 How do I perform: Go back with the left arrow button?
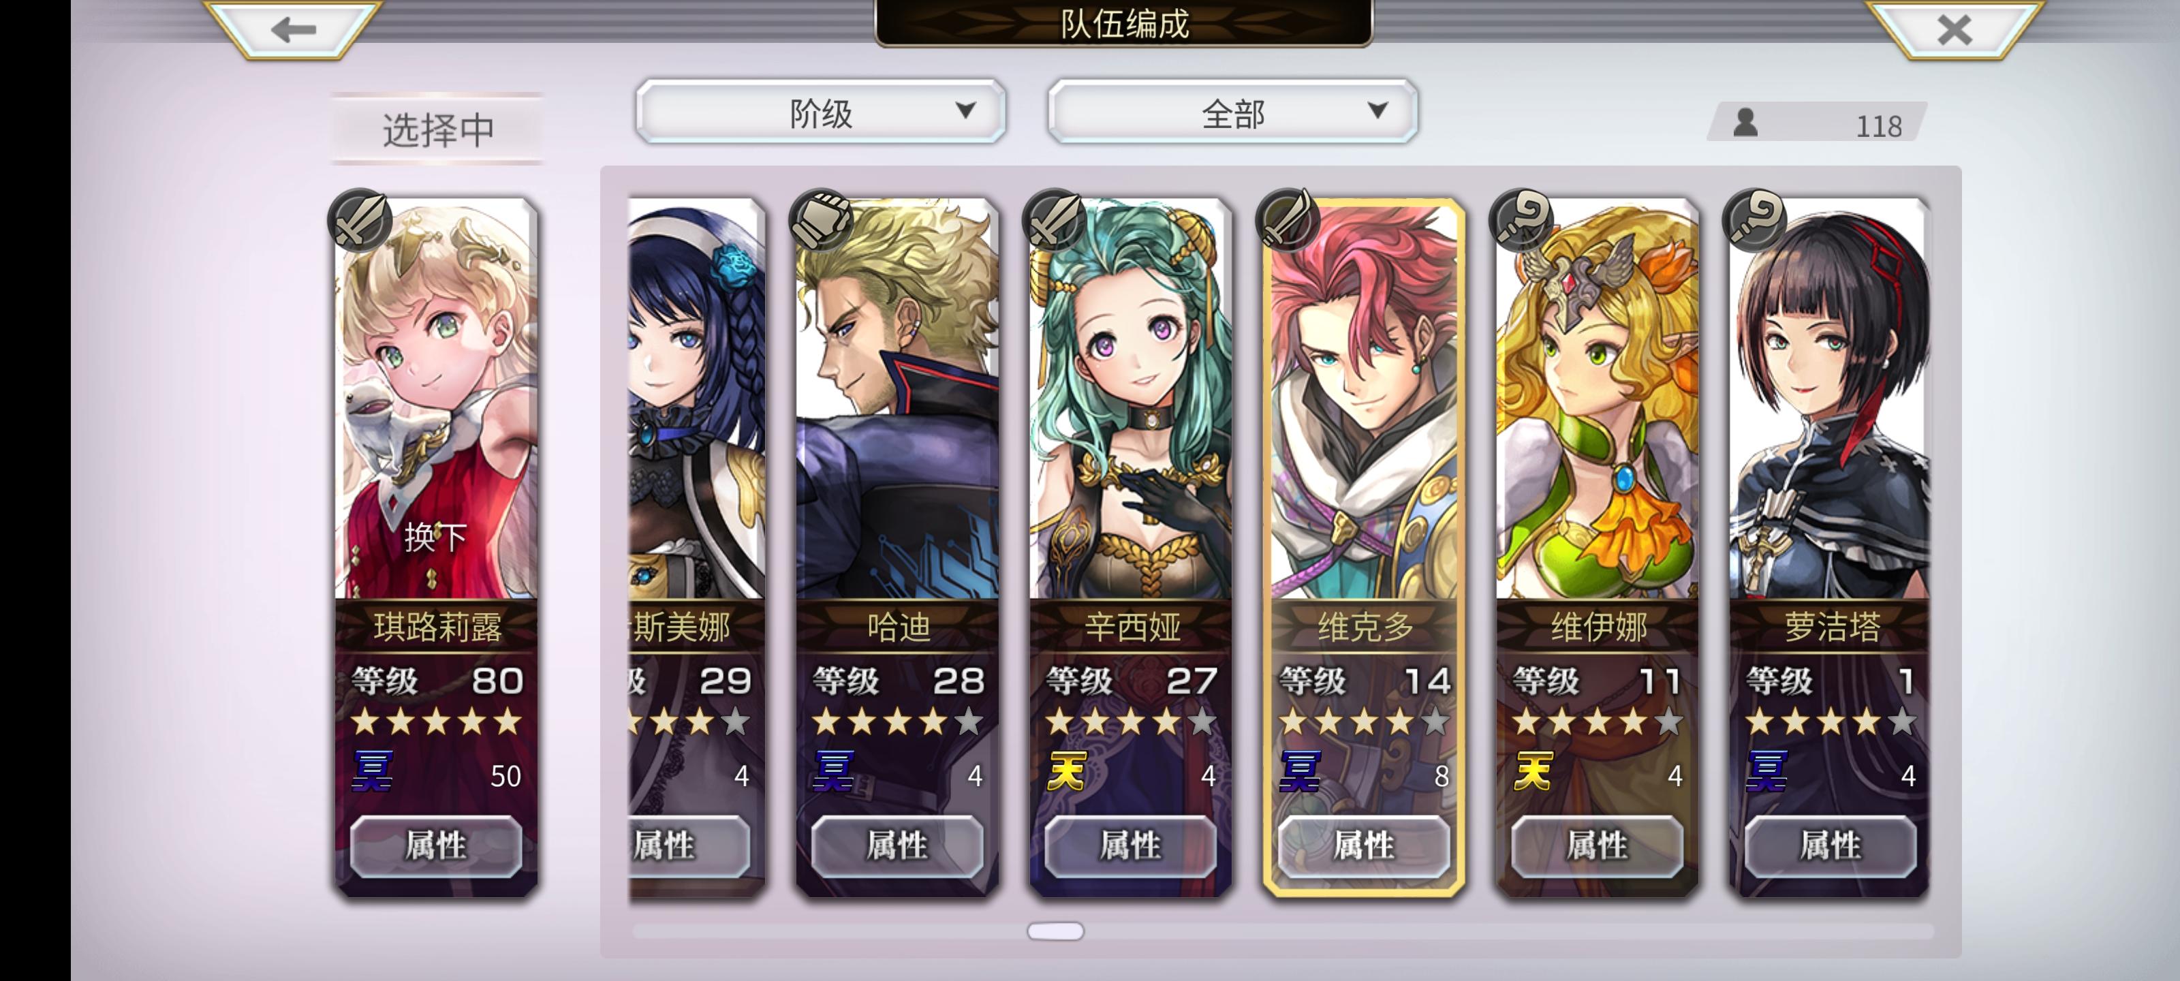pos(293,29)
